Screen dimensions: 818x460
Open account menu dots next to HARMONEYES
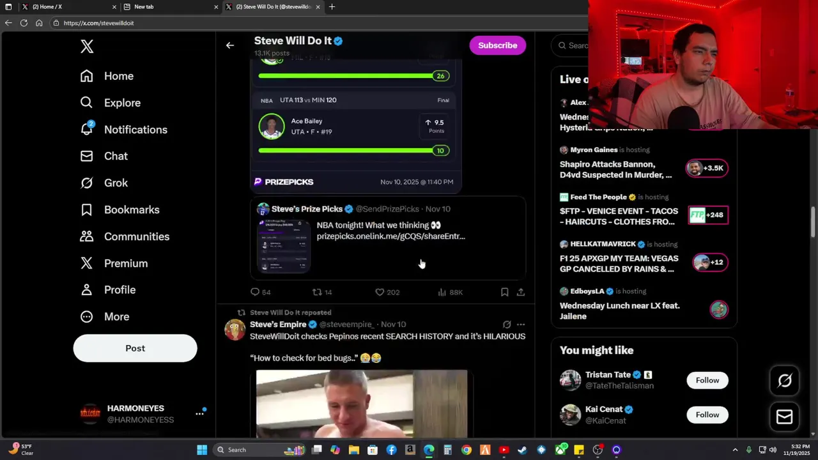199,414
